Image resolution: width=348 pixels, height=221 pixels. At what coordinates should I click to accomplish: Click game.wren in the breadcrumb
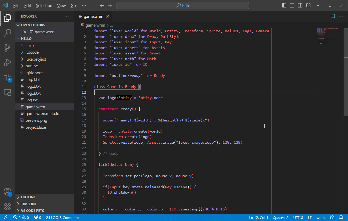[95, 25]
